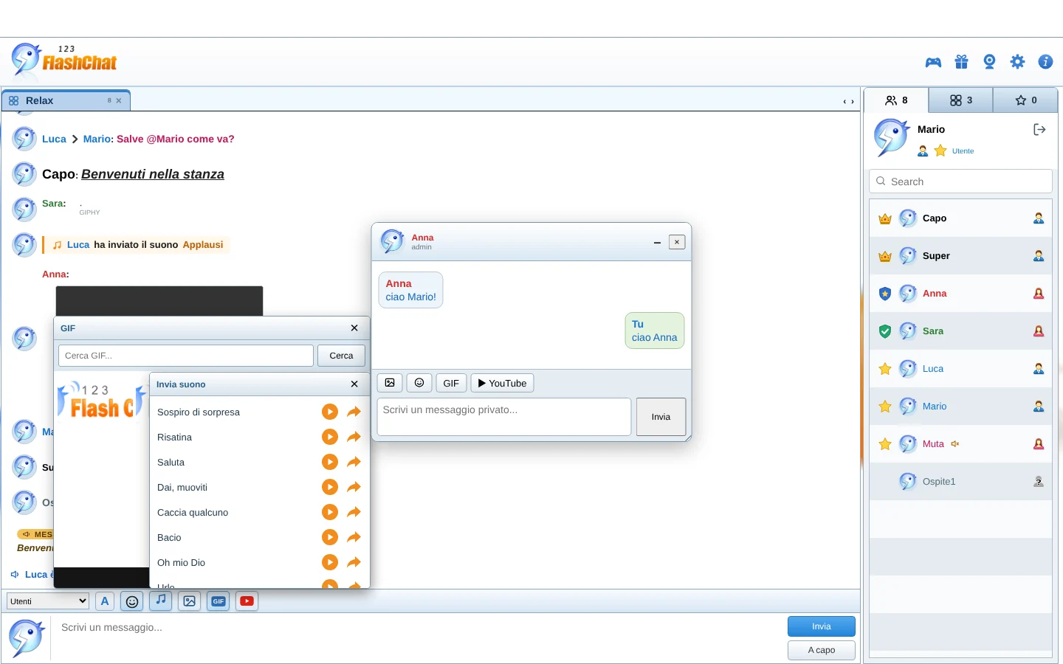The width and height of the screenshot is (1063, 664).
Task: Open the info icon in header
Action: point(1045,62)
